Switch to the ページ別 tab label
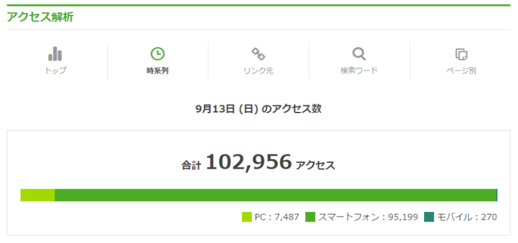Screen dimensions: 518x243 461,70
